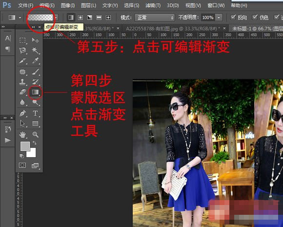Select the Rectangle shape tool
The image size is (283, 227).
[x=35, y=124]
